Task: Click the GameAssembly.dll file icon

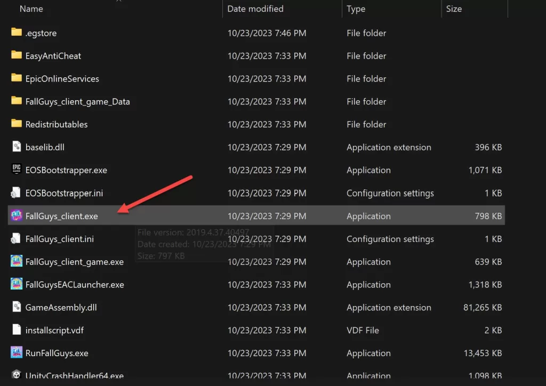Action: [17, 307]
